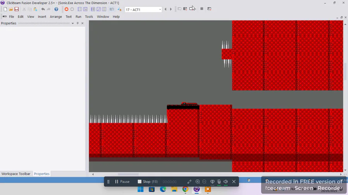Click the Run Application icon
The height and width of the screenshot is (195, 348).
[x=185, y=9]
